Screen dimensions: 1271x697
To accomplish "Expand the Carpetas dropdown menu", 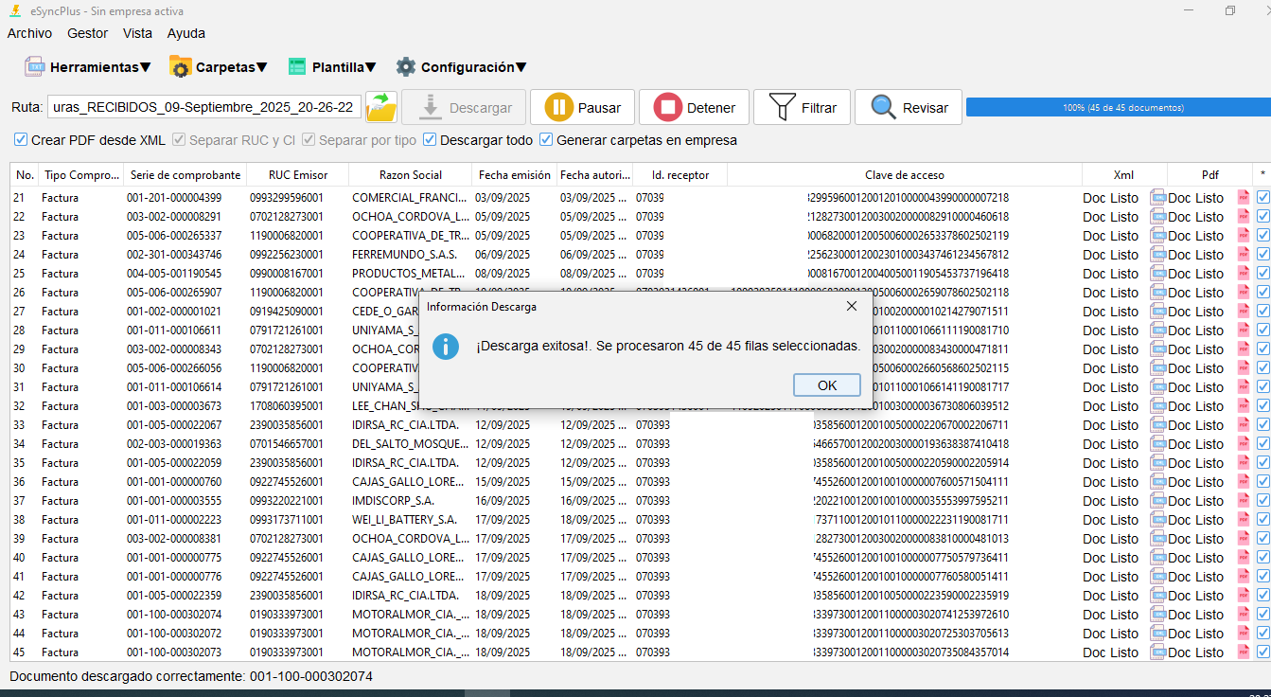I will pyautogui.click(x=219, y=67).
